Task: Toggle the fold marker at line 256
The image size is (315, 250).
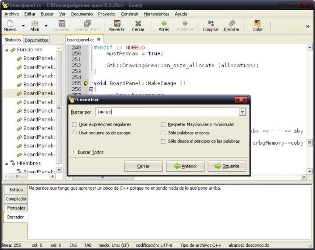Action: [91, 89]
